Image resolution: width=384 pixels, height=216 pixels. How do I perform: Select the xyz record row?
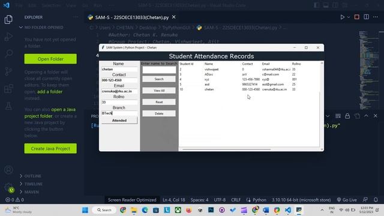[x=249, y=79]
